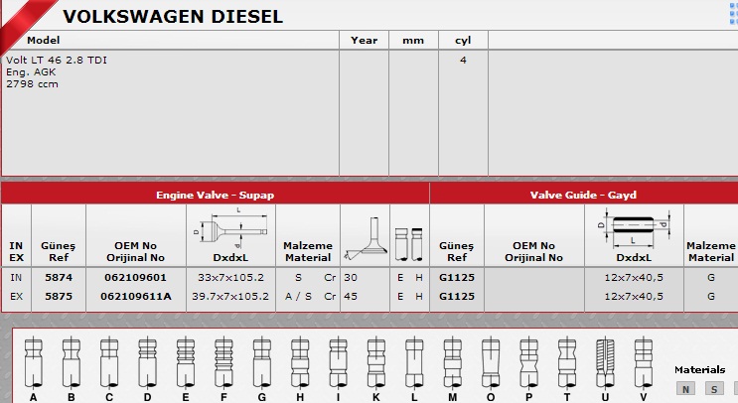Screen dimensions: 738x403
Task: Select valve stem type K icon
Action: (376, 362)
